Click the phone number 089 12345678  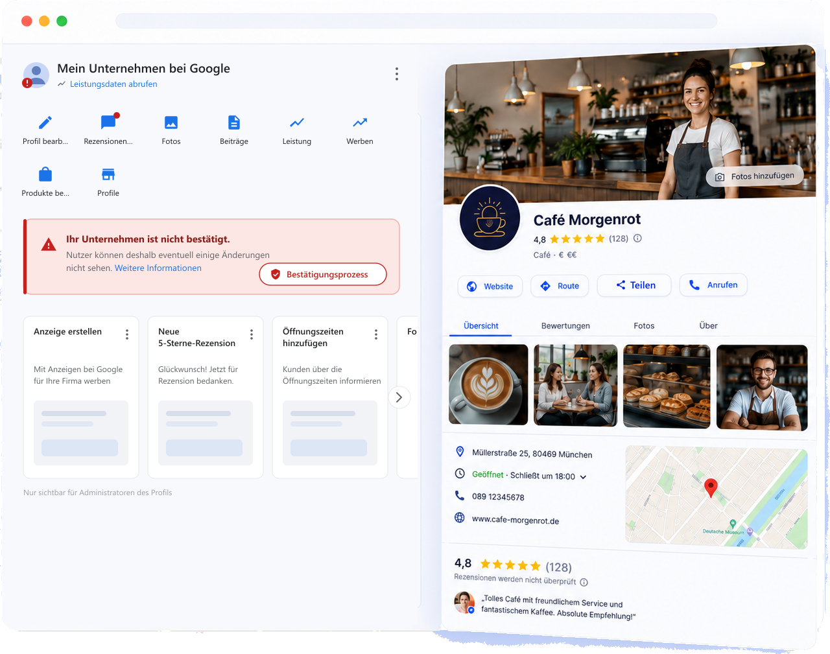point(498,497)
